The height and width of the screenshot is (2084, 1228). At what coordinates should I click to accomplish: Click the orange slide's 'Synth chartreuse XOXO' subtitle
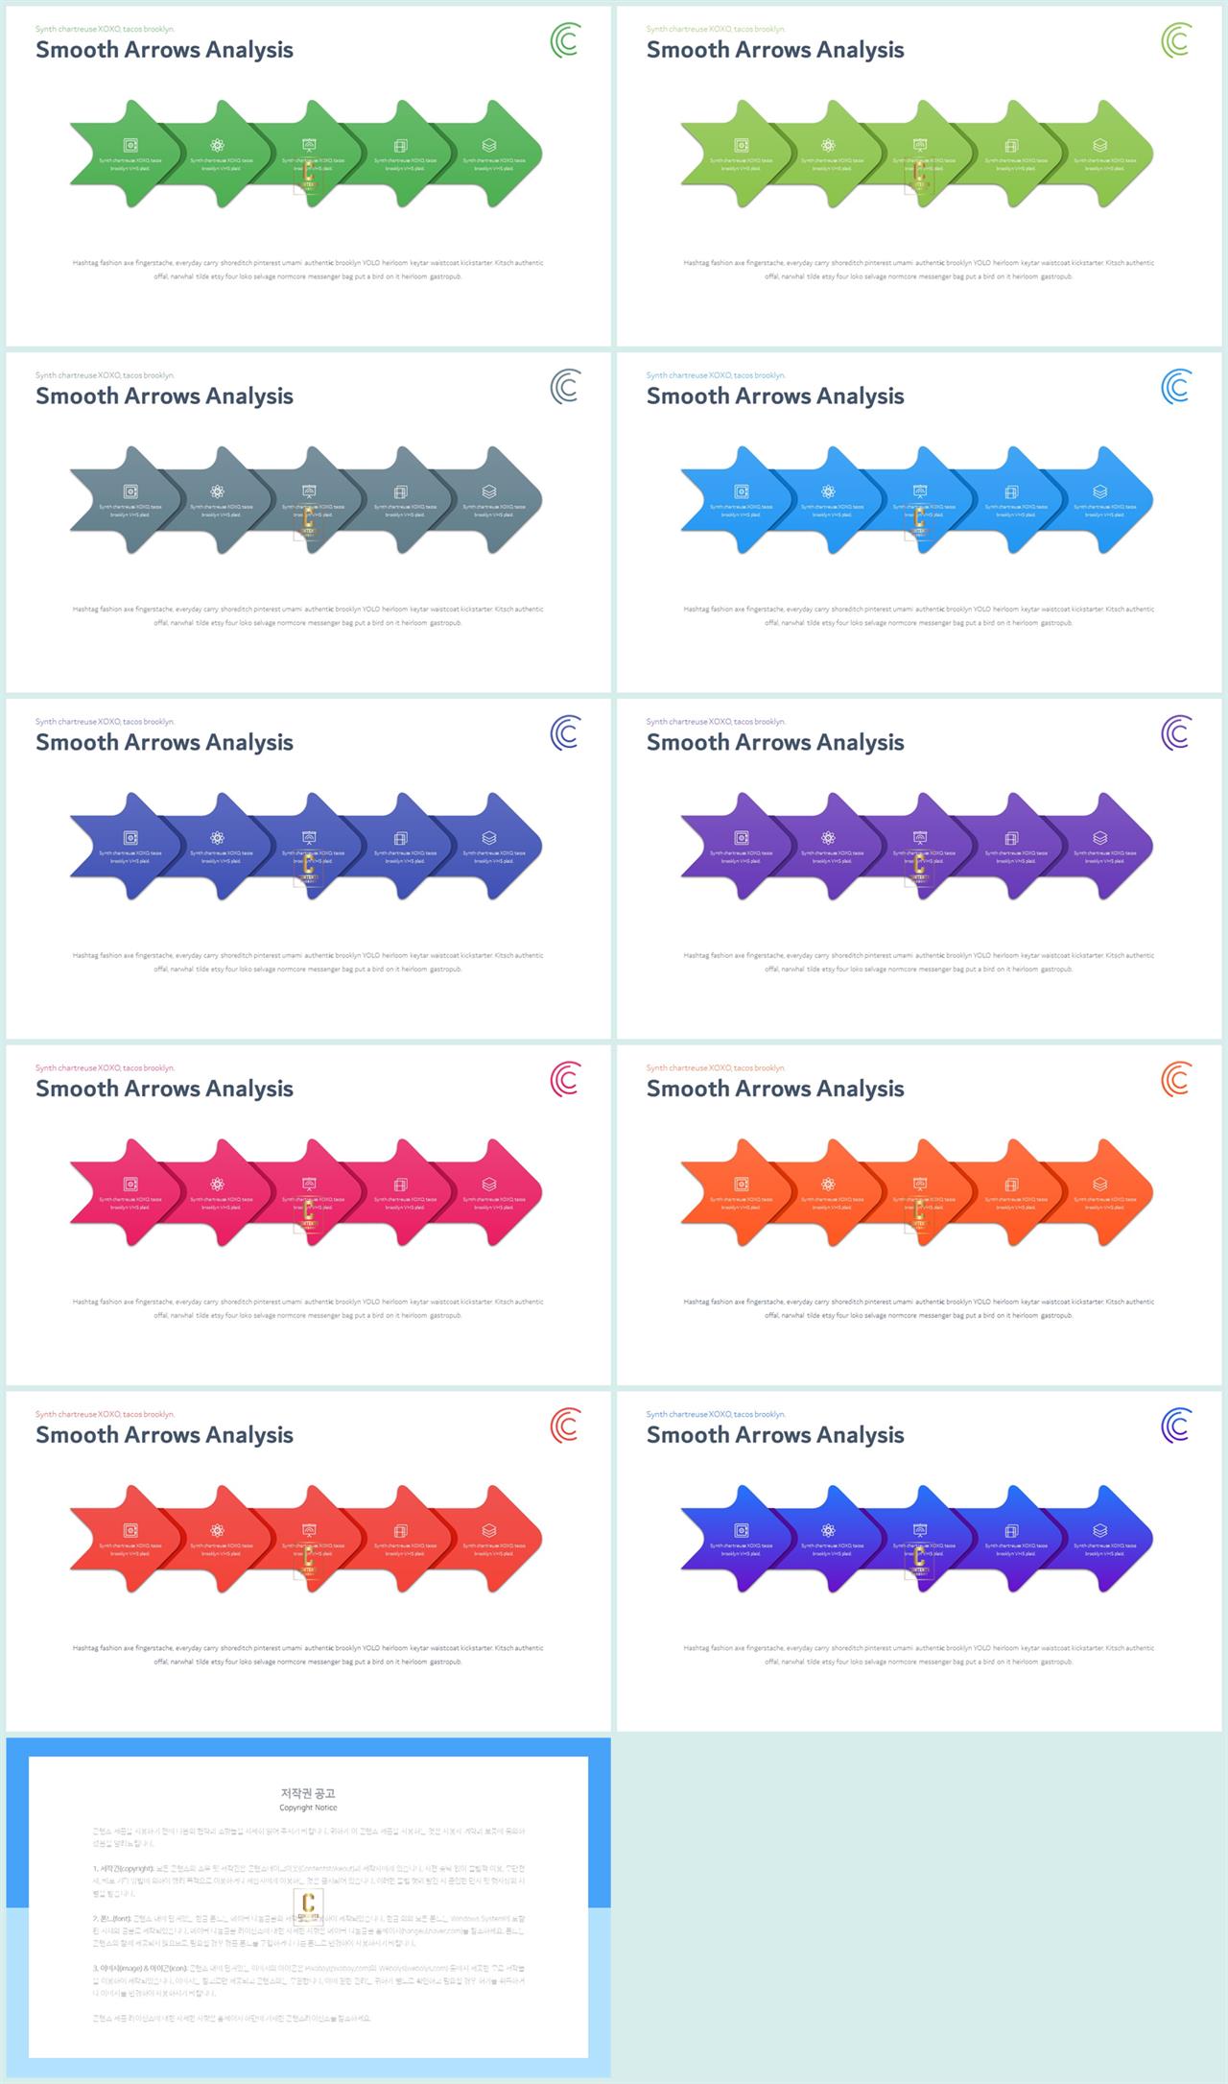pos(716,1067)
